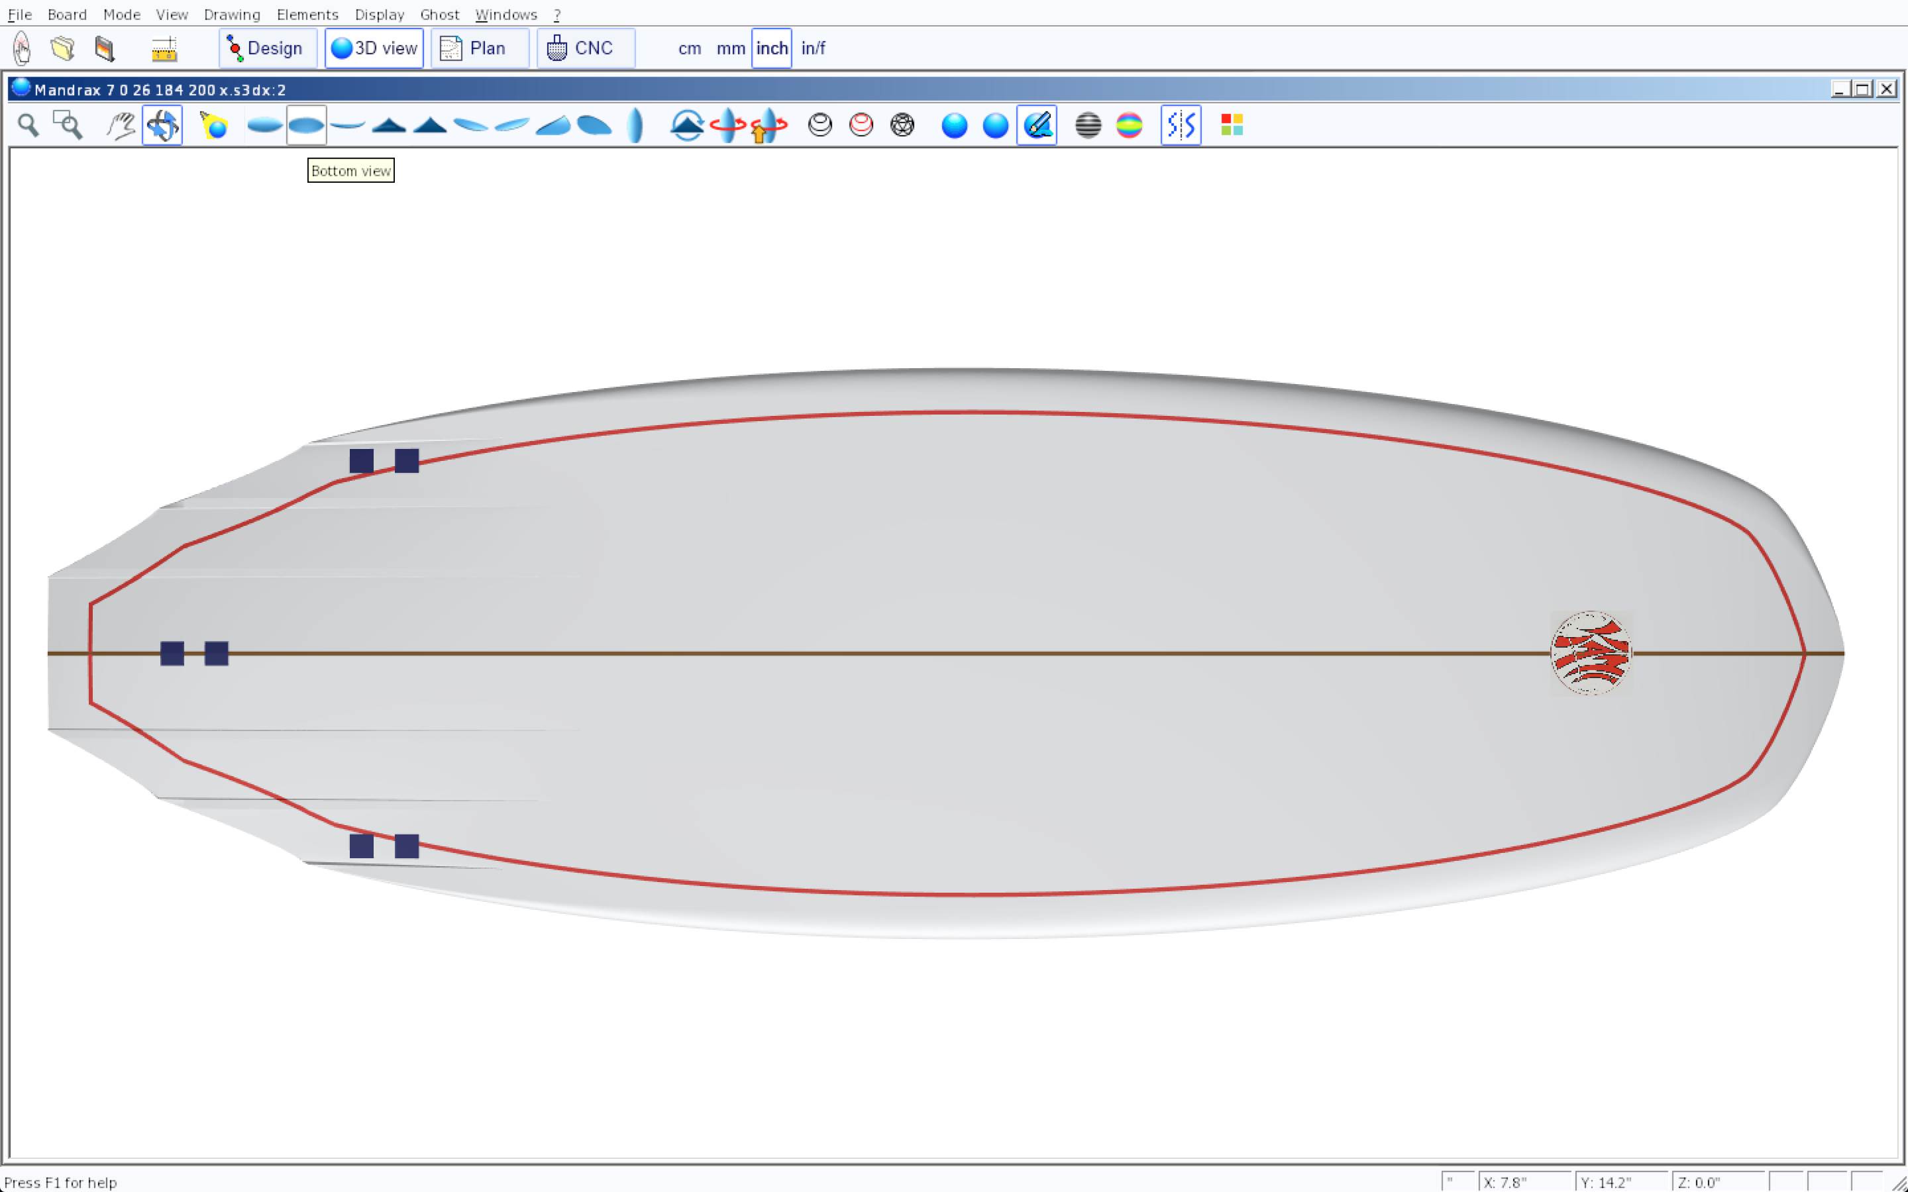The image size is (1908, 1192).
Task: Open the Board menu
Action: 67,14
